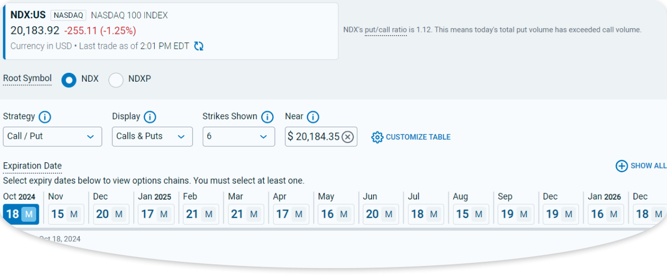Toggle the May 16 expiration date
This screenshot has width=667, height=278.
tap(336, 214)
